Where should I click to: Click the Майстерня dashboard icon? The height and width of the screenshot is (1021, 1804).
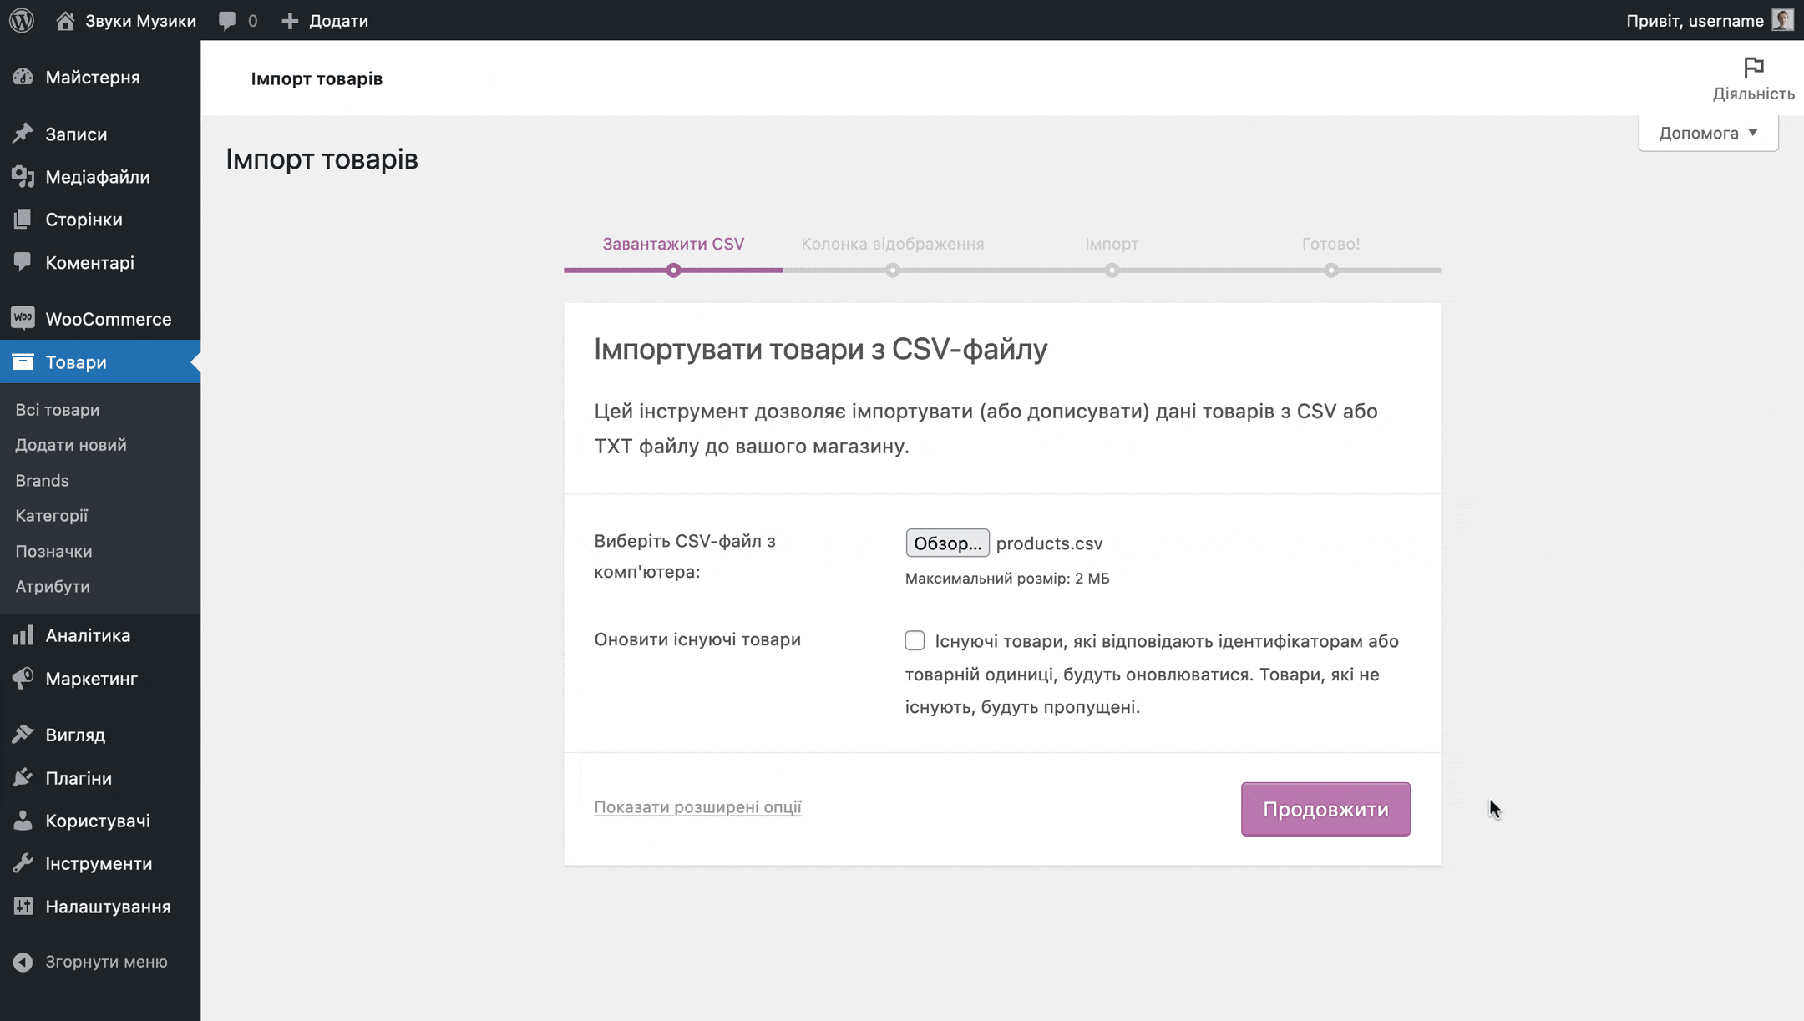coord(23,77)
